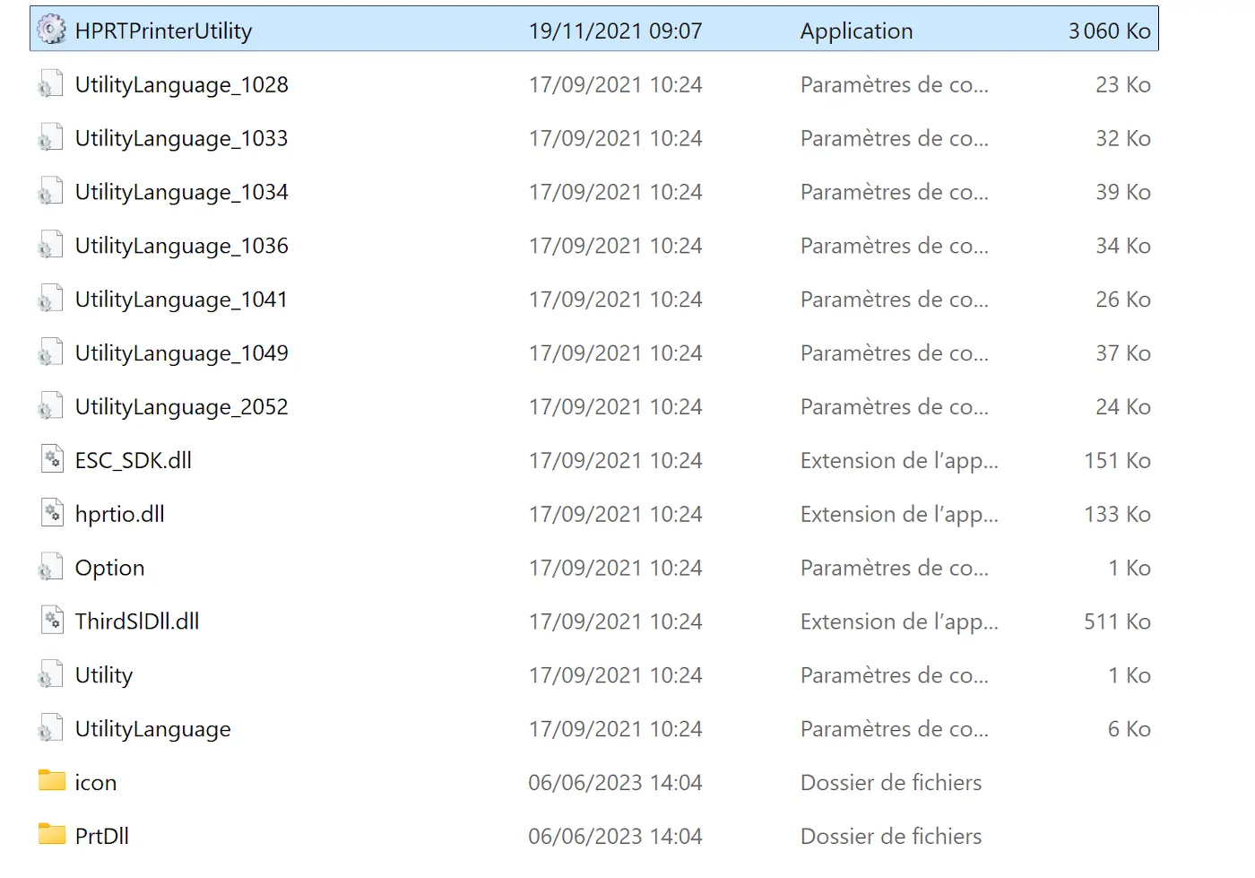Click the hprtio.dll file icon
The width and height of the screenshot is (1255, 878).
52,513
